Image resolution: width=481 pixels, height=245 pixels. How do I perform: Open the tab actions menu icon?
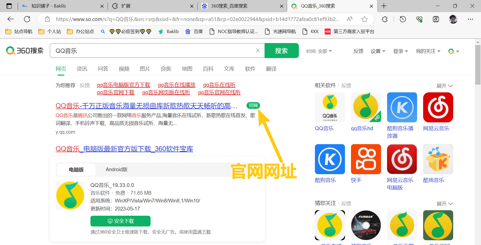pyautogui.click(x=9, y=6)
